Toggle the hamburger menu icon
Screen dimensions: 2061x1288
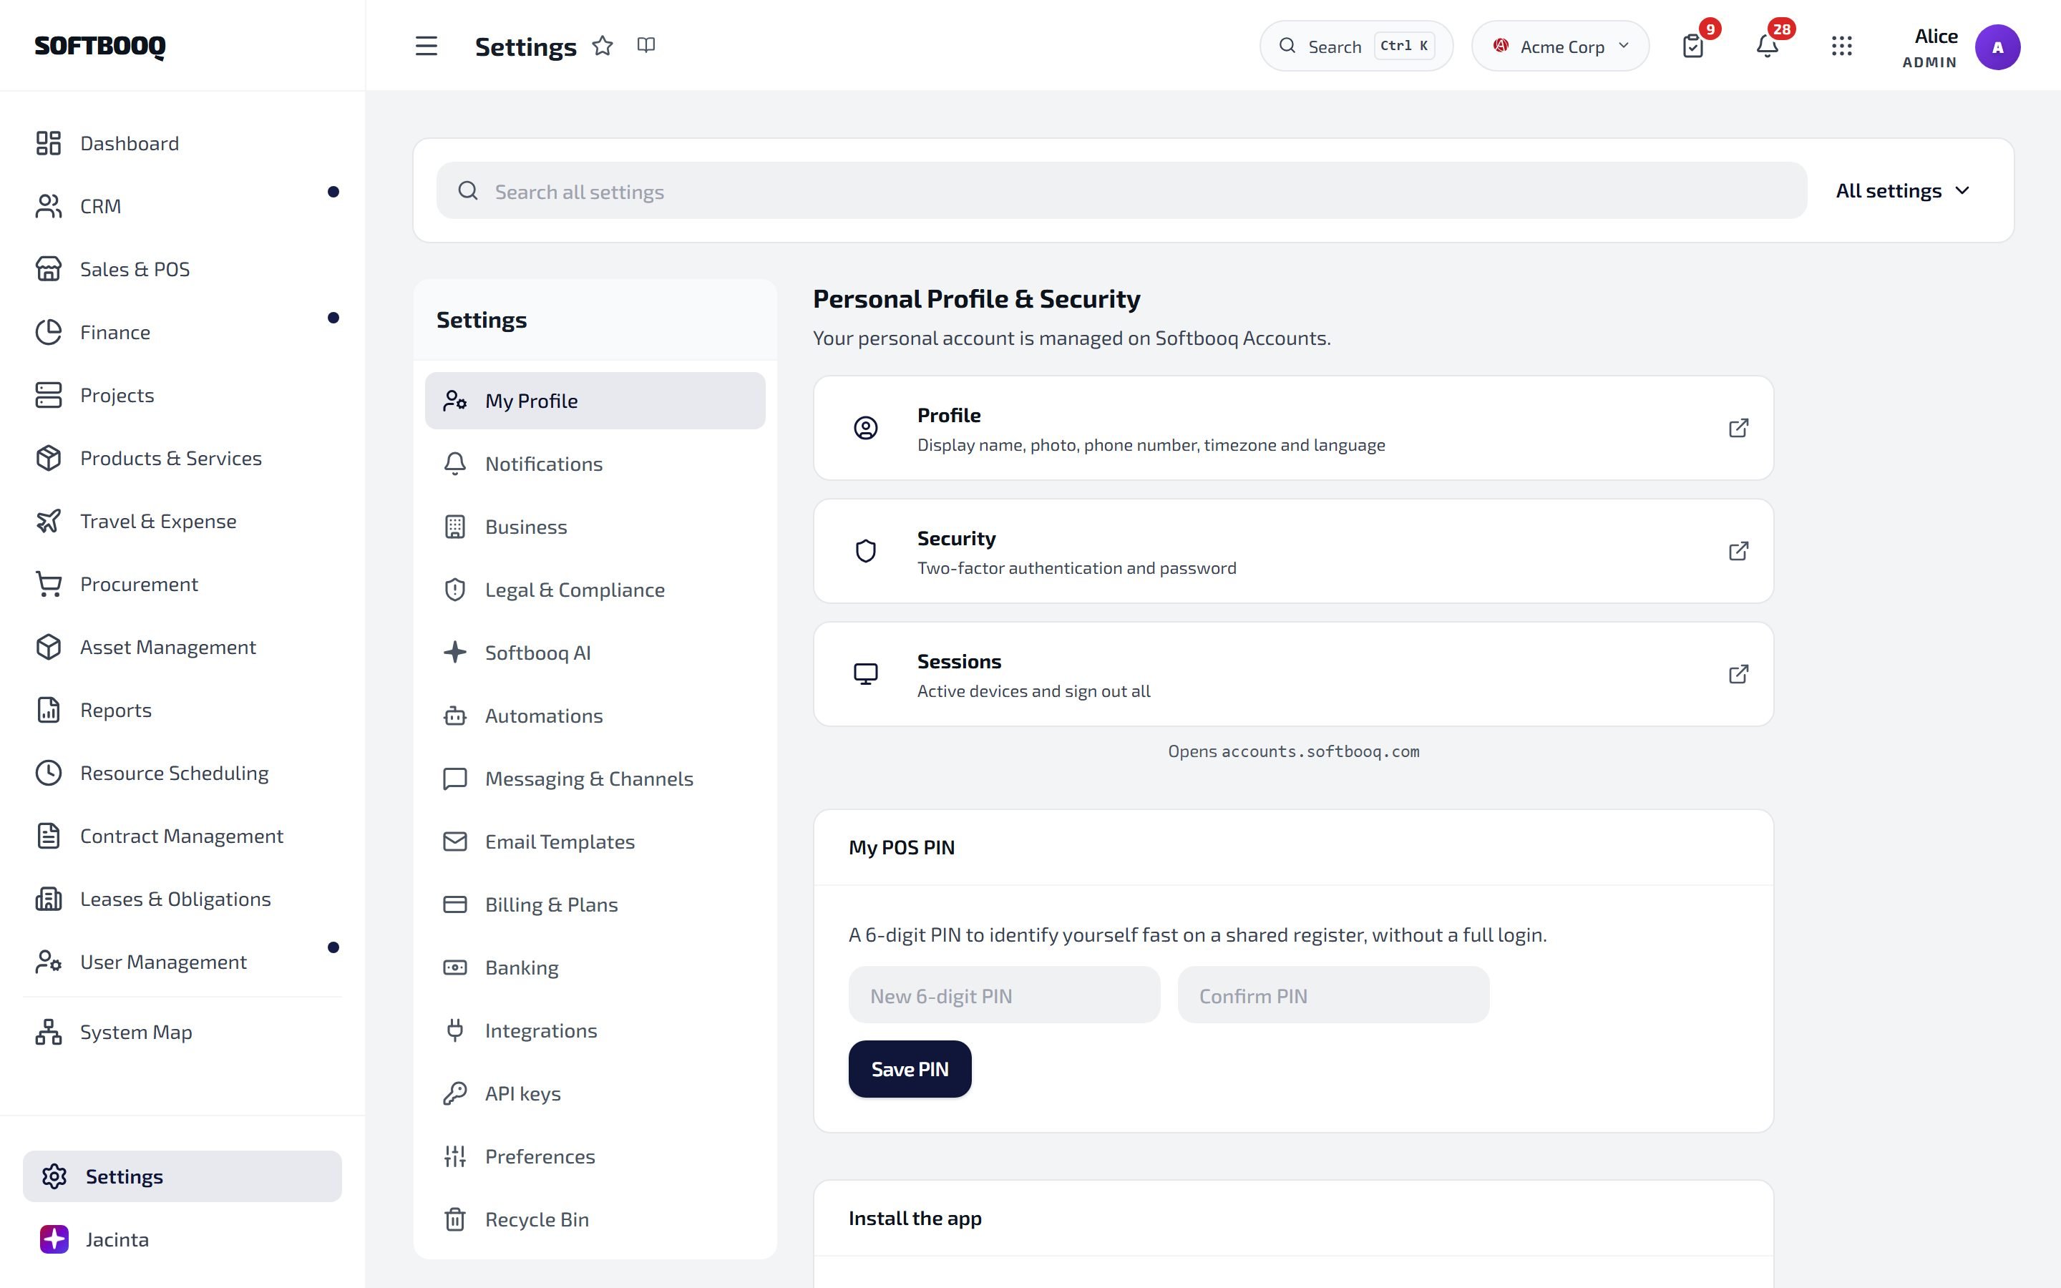(426, 46)
